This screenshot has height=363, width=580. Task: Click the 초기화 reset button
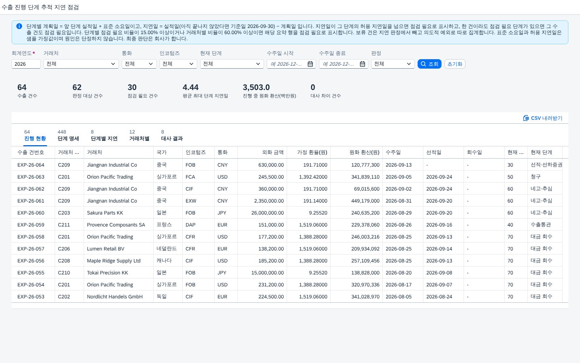point(455,64)
